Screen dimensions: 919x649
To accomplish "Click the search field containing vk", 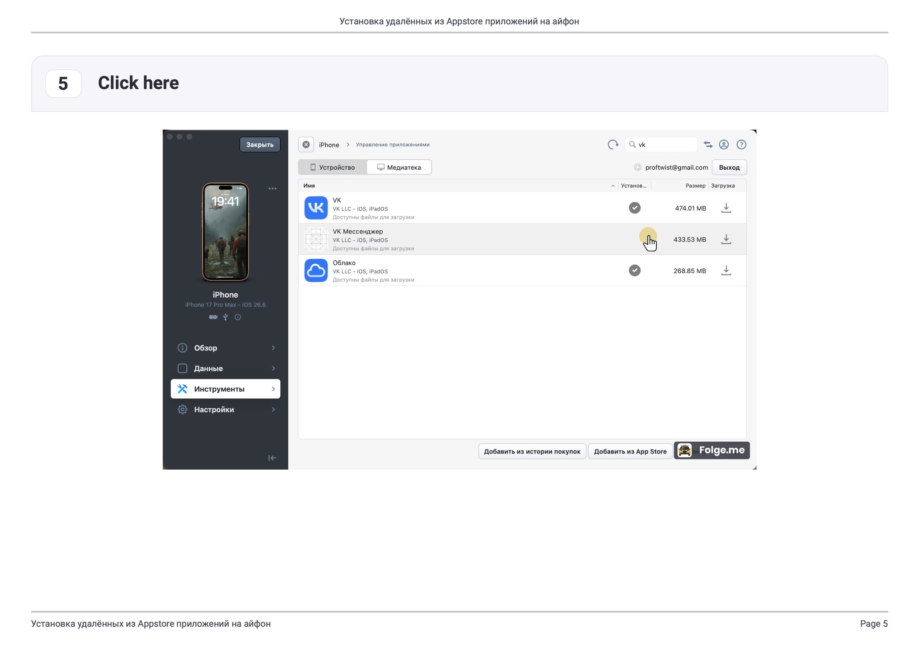I will click(x=661, y=145).
